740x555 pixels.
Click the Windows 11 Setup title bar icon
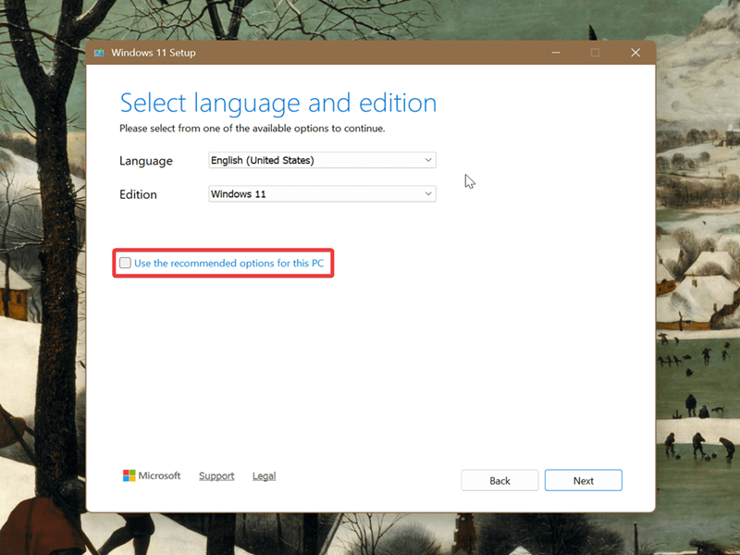tap(99, 53)
